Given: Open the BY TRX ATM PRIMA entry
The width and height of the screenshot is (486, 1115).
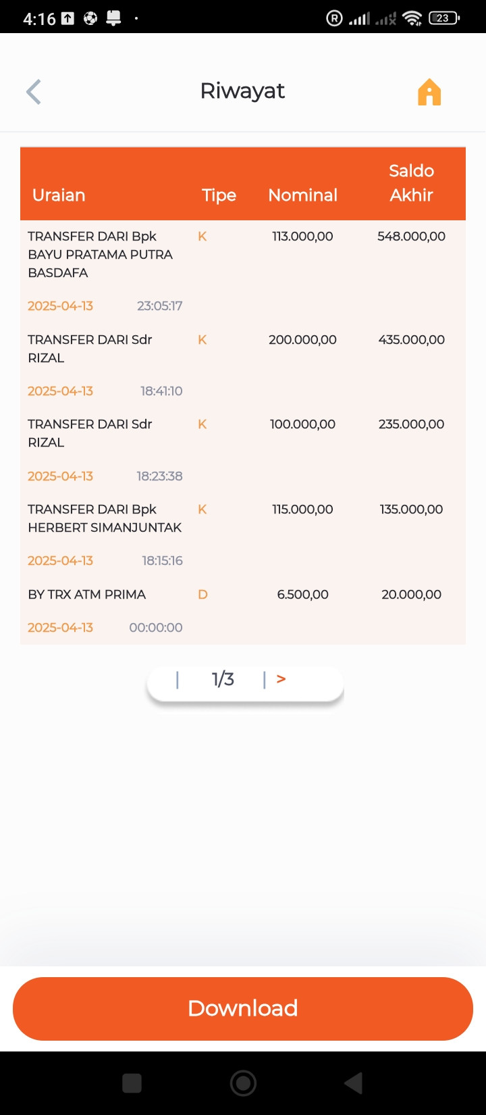Looking at the screenshot, I should (243, 611).
